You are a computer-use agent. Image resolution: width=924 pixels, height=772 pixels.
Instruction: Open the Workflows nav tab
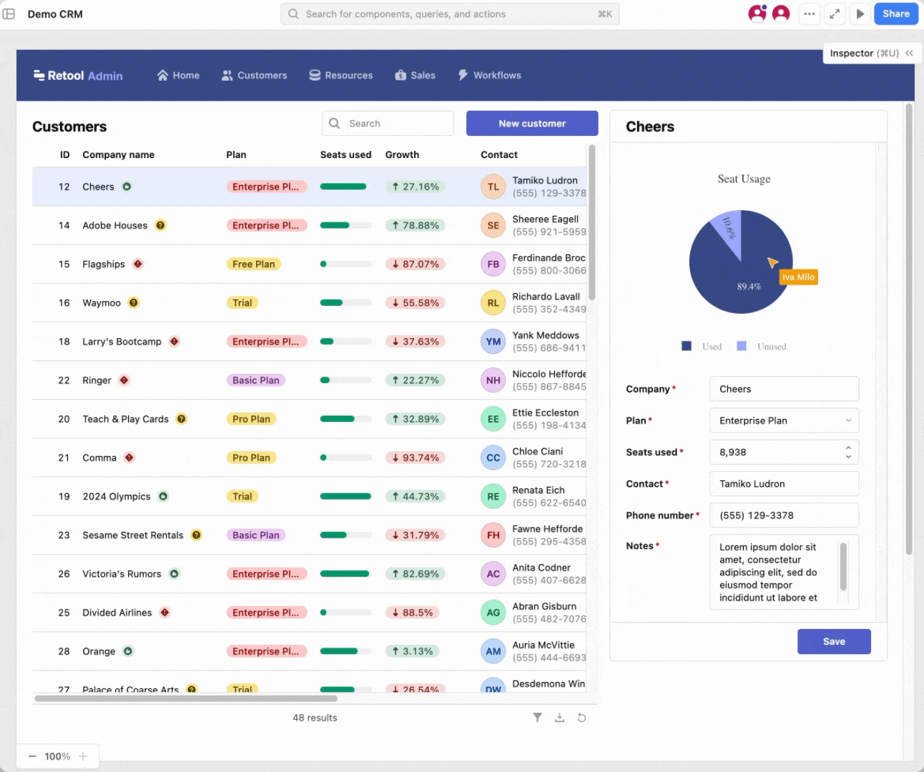(x=489, y=76)
